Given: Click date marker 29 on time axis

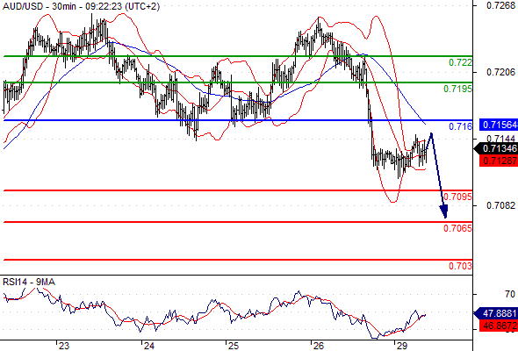Looking at the screenshot, I should (402, 346).
